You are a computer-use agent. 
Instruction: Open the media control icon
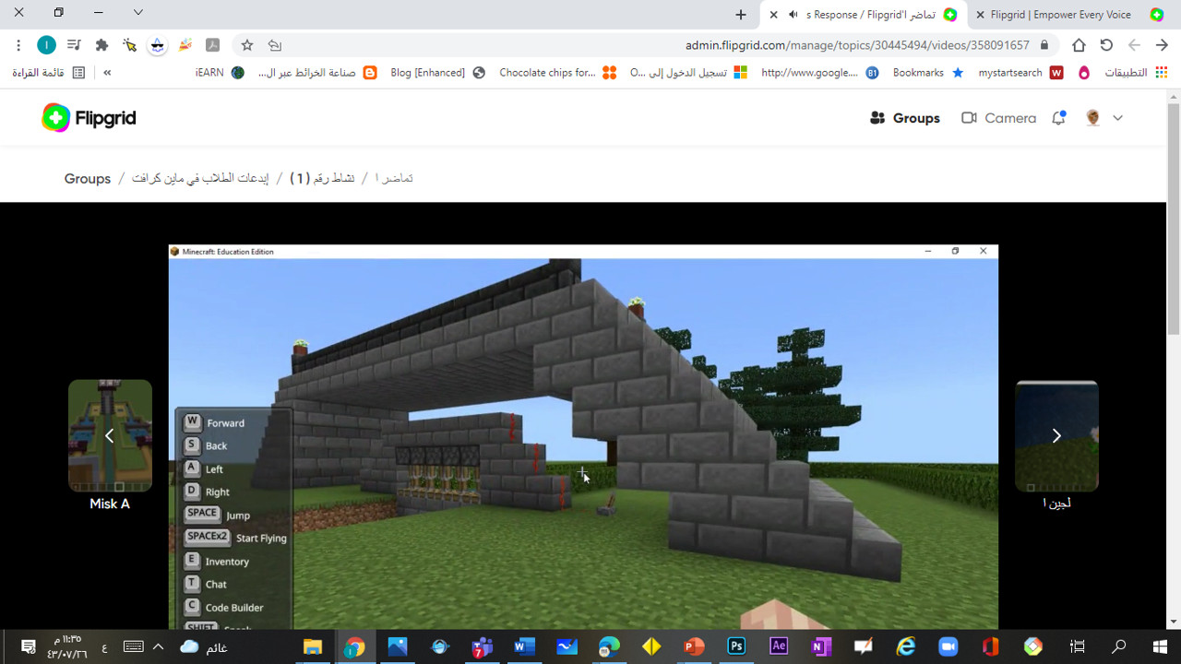click(74, 45)
